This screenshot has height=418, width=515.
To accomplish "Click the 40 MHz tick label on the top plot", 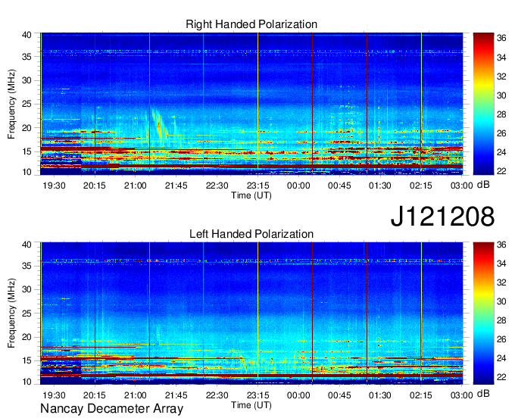I will 27,35.
